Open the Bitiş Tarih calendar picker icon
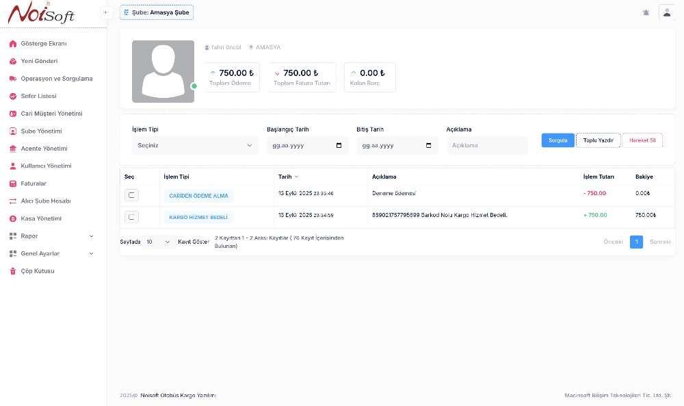The image size is (684, 406). tap(429, 145)
